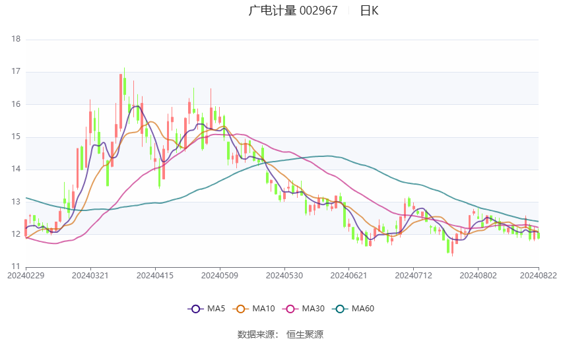Click the y-axis value 11
This screenshot has width=561, height=341.
tap(16, 266)
